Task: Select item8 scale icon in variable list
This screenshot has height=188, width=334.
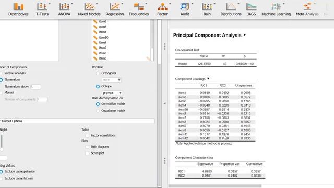Action: [95, 21]
